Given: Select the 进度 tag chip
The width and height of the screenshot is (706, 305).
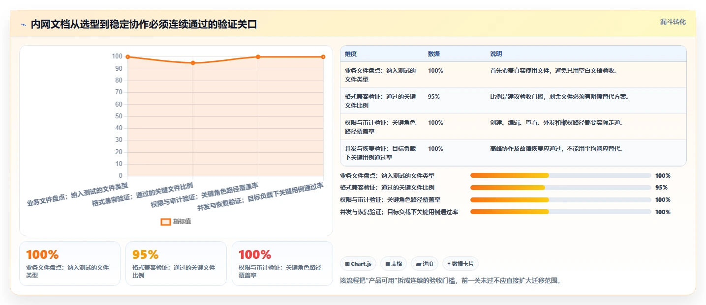Looking at the screenshot, I should [425, 264].
